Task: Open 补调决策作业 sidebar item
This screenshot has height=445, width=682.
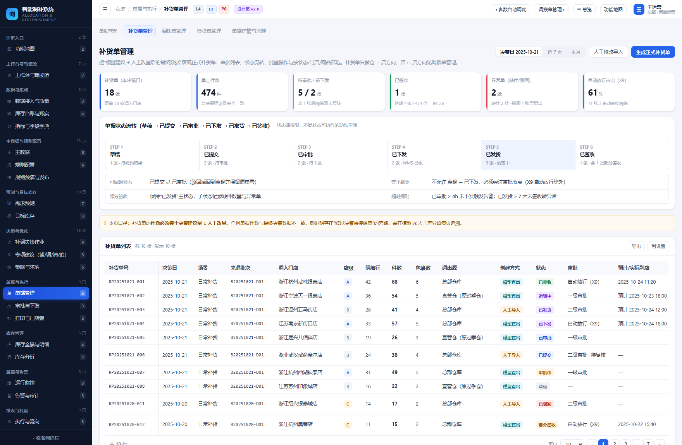Action: click(x=46, y=242)
